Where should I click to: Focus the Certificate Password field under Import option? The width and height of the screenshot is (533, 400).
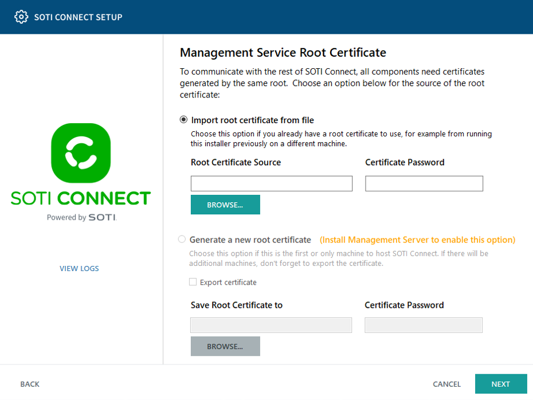(x=424, y=183)
